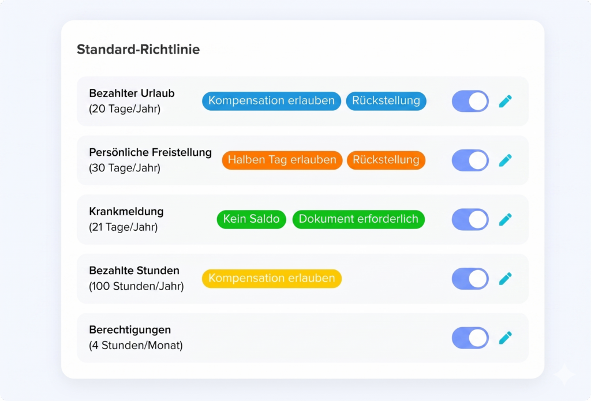Viewport: 591px width, 401px height.
Task: Turn off the Krankmeldung switch
Action: pos(470,219)
